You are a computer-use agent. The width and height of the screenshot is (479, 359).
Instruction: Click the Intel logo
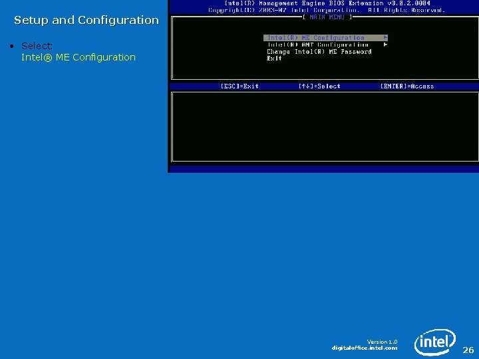[435, 342]
